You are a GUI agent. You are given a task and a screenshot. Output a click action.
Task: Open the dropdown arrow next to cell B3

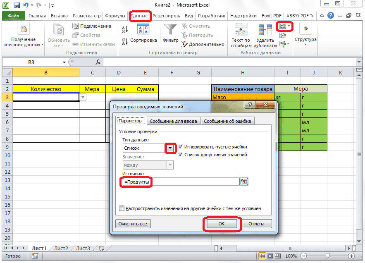tap(83, 96)
